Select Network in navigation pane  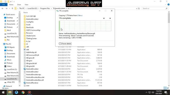point(9,86)
